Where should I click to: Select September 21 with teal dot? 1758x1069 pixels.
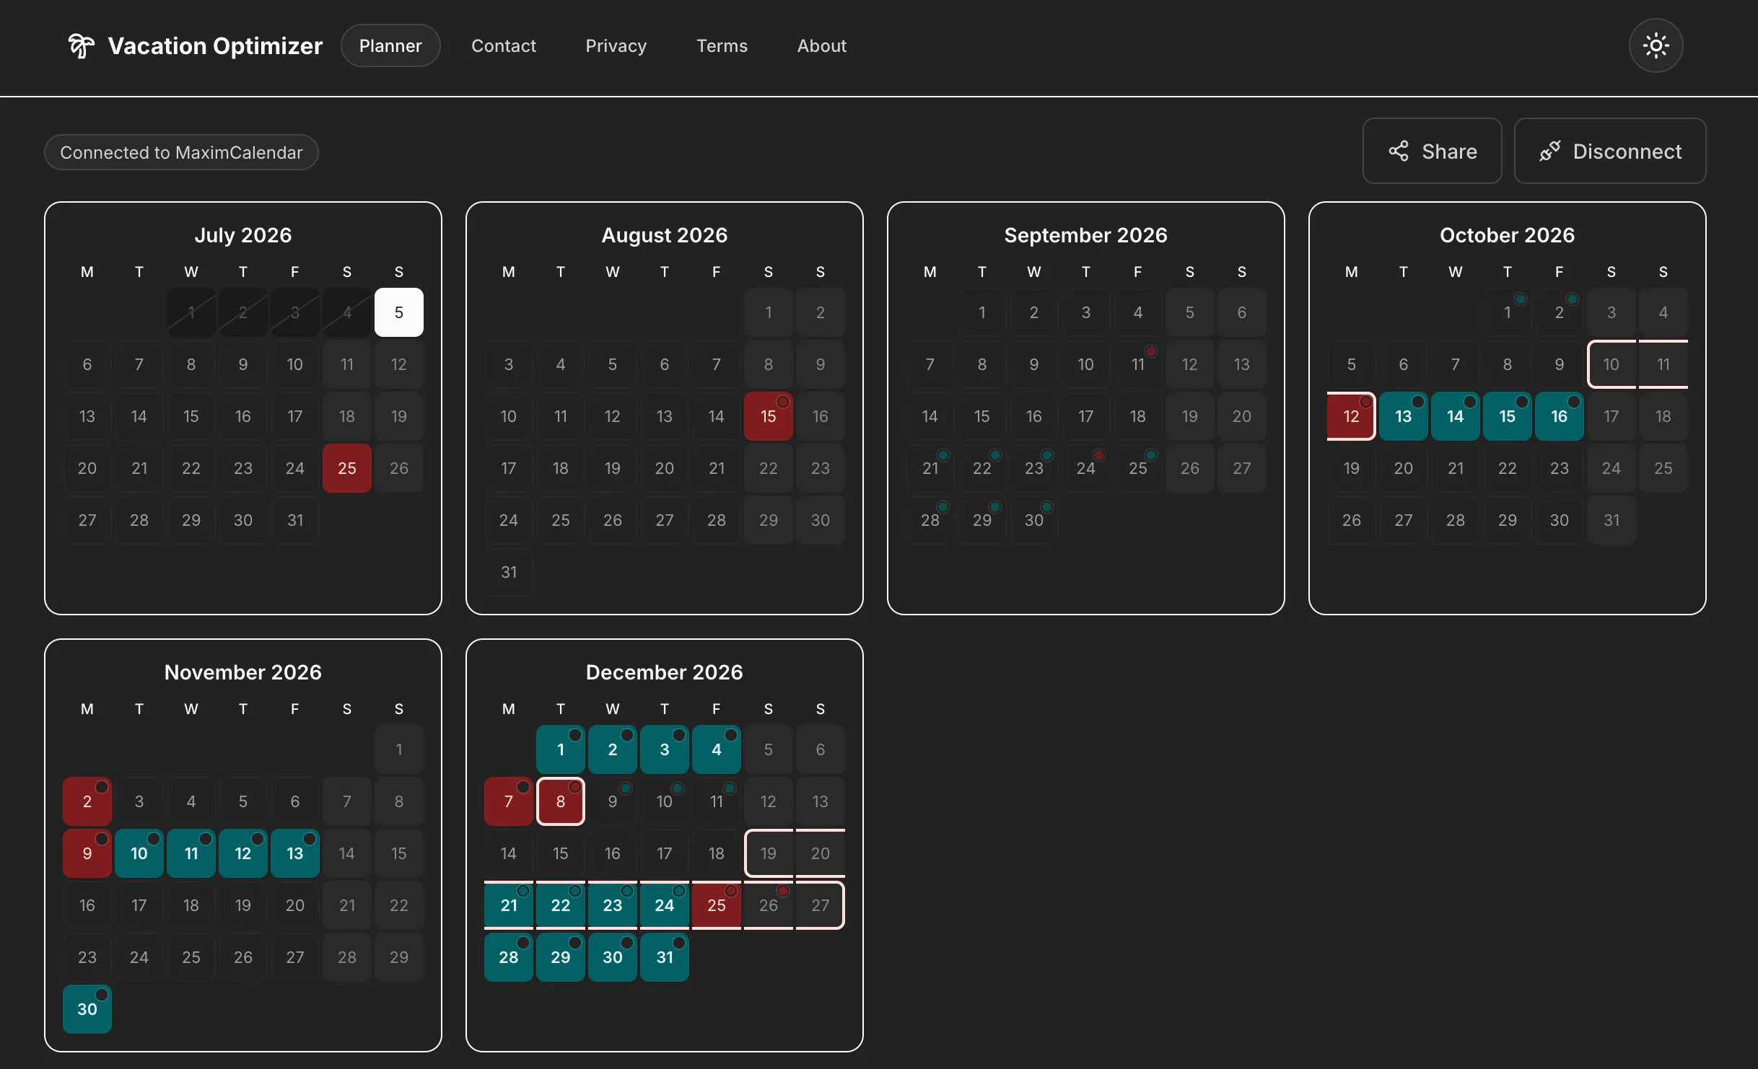[x=930, y=468]
